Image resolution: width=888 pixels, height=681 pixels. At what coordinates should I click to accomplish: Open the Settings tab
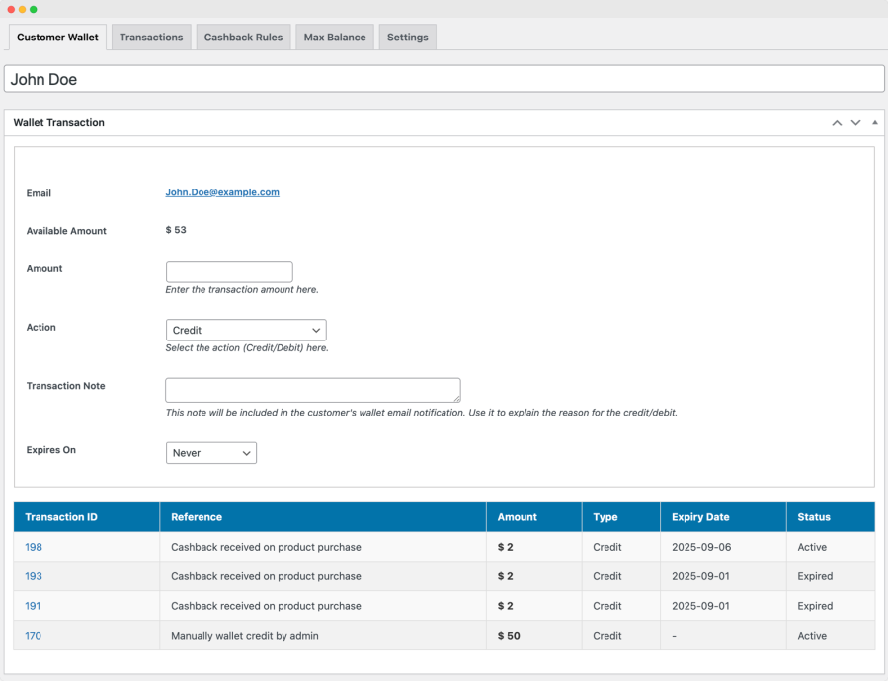pyautogui.click(x=407, y=38)
